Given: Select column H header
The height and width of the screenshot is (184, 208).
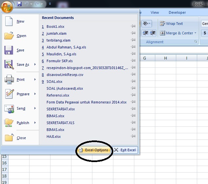Looking at the screenshot, I should point(165,58).
